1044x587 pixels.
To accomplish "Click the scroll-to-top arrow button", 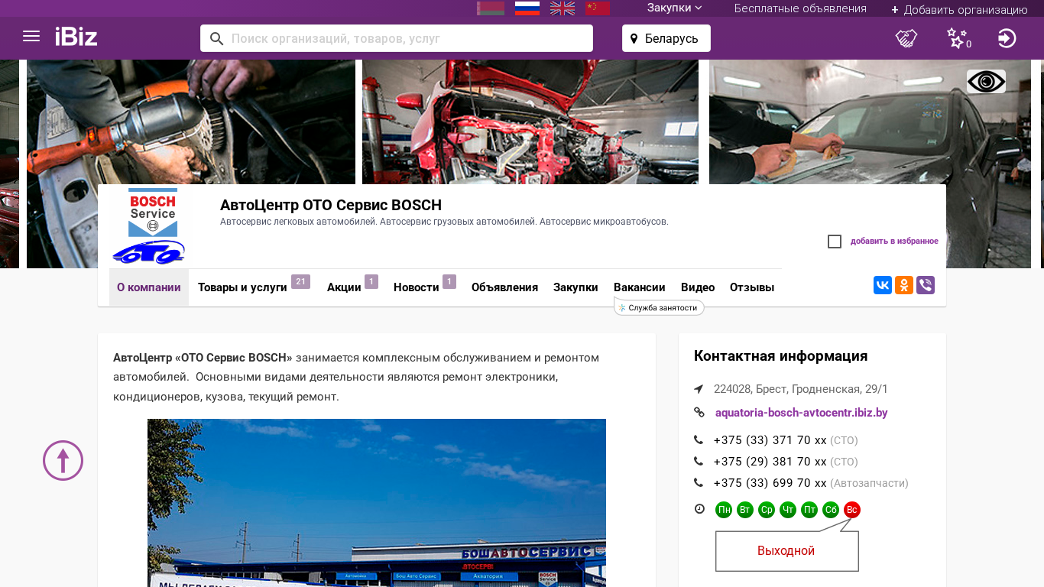I will point(63,461).
